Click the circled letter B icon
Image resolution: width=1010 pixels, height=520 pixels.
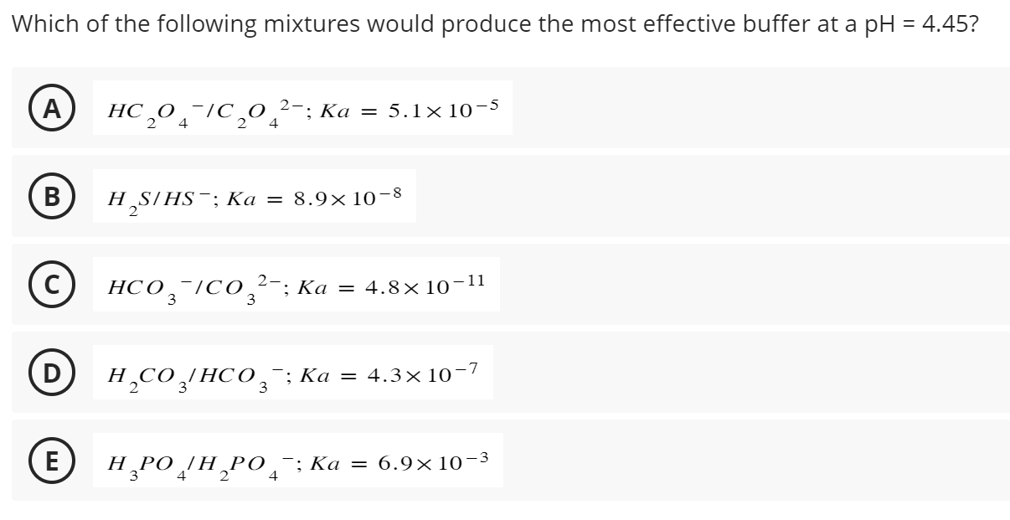tap(52, 198)
